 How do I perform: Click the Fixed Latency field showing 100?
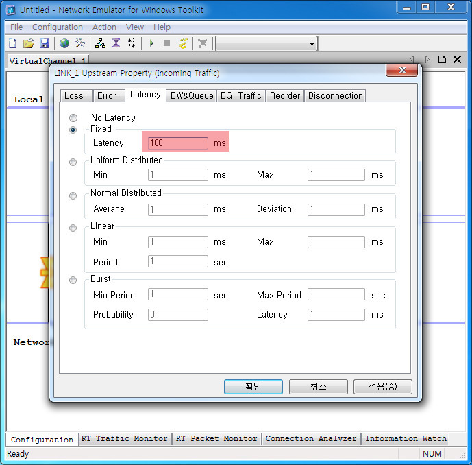[x=178, y=143]
